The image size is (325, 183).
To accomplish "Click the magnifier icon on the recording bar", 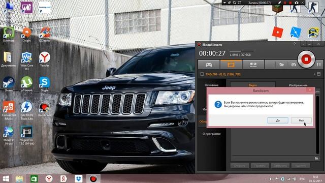I will coord(235,3).
